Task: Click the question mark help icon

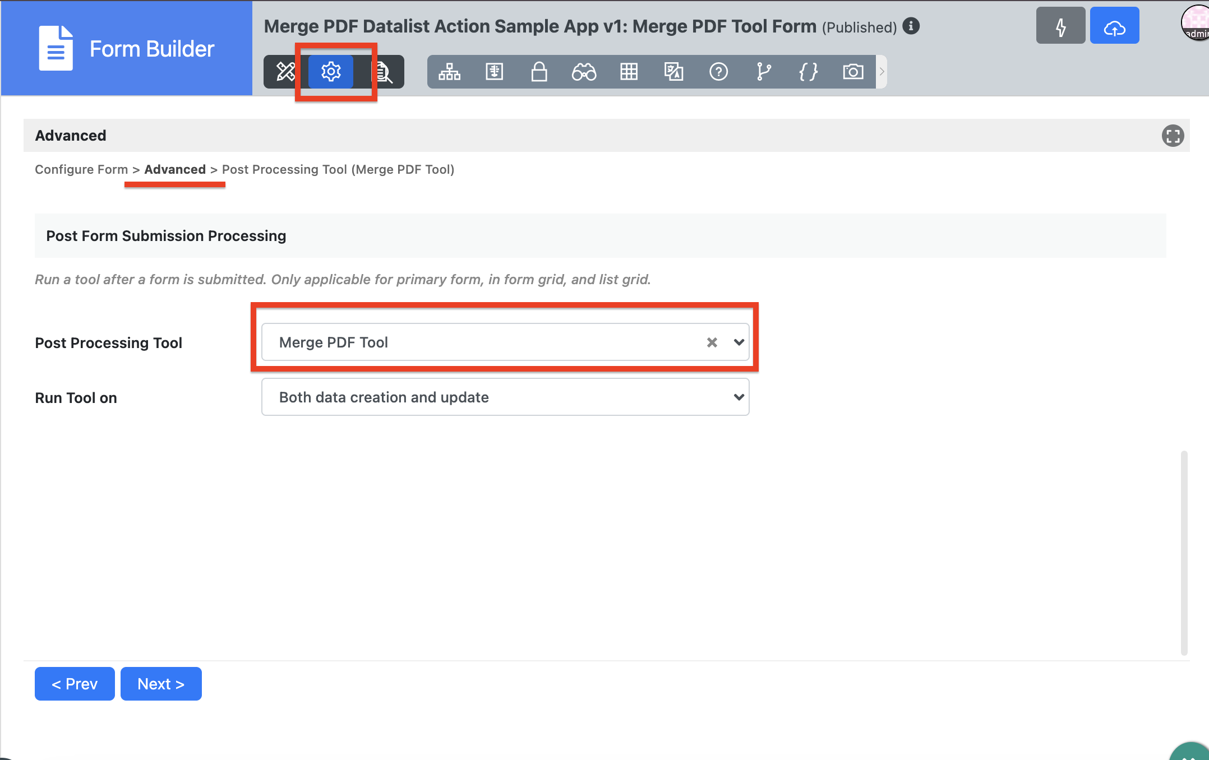Action: (718, 72)
